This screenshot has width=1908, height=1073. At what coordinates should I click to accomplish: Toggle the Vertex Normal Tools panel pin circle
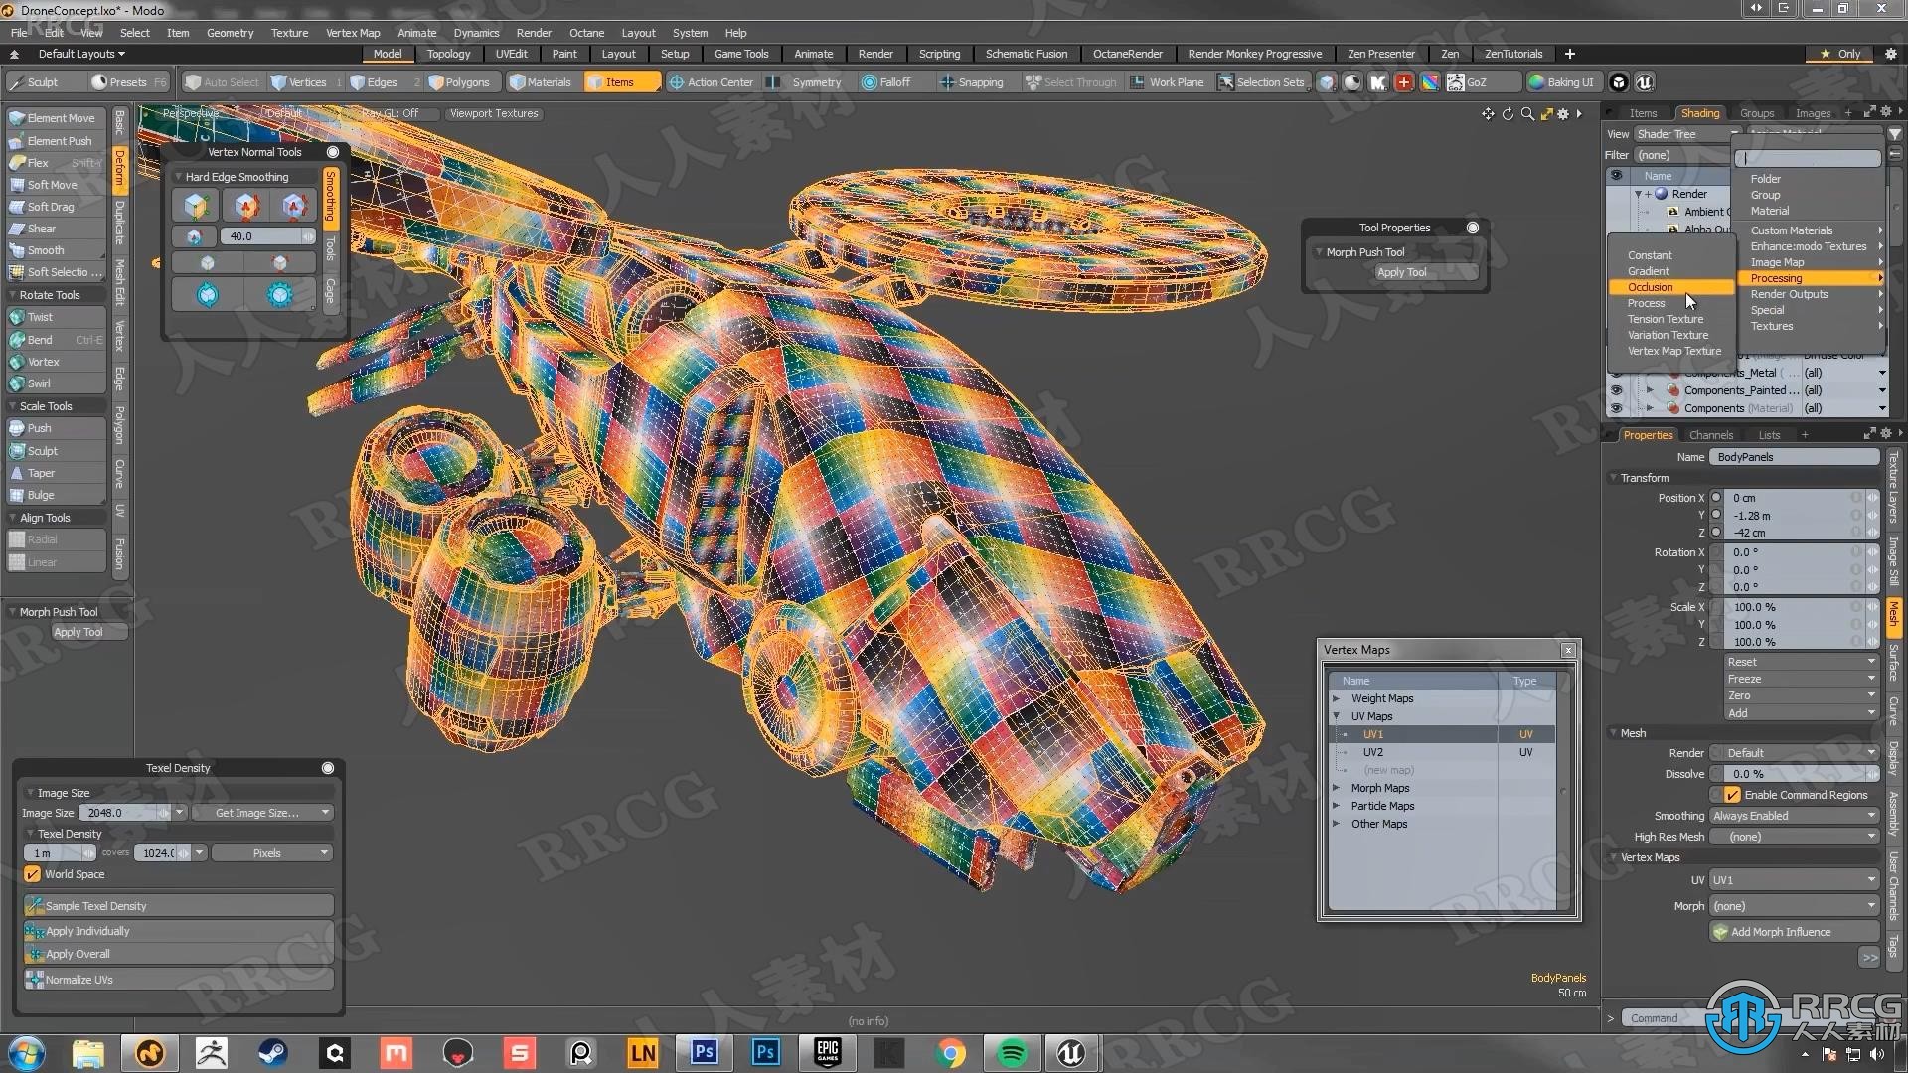(x=333, y=152)
